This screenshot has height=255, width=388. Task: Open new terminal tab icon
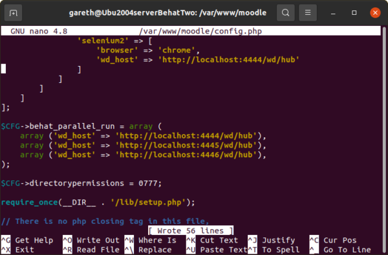tap(13, 13)
